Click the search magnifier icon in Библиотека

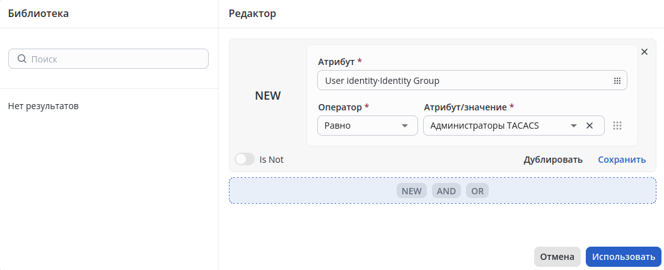[21, 59]
